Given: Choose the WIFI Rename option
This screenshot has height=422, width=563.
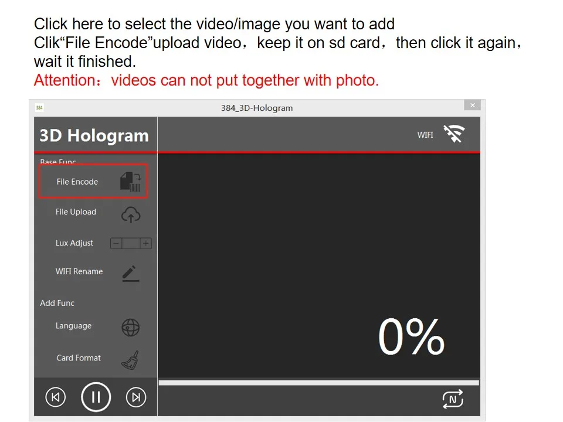Looking at the screenshot, I should click(x=79, y=271).
